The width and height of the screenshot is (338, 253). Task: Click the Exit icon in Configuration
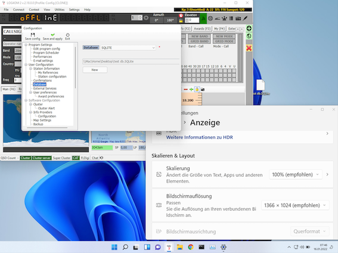[68, 35]
